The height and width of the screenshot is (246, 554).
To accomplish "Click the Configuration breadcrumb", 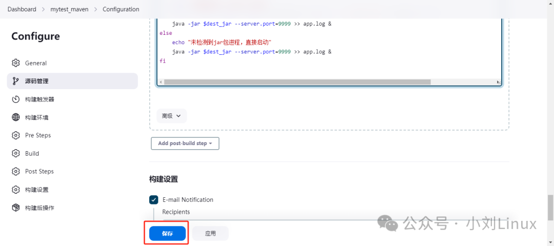I will point(121,9).
